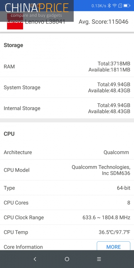This screenshot has height=268, width=134.
Task: Select the Internal Storage row
Action: [67, 108]
